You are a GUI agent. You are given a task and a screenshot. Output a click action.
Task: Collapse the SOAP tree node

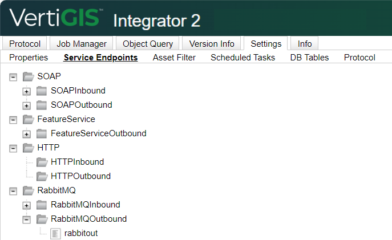pos(13,77)
